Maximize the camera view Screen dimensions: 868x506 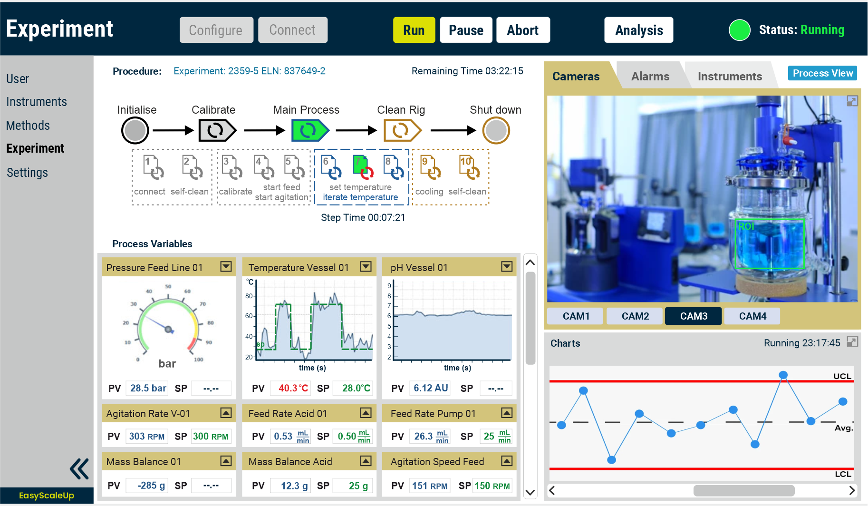(x=852, y=101)
